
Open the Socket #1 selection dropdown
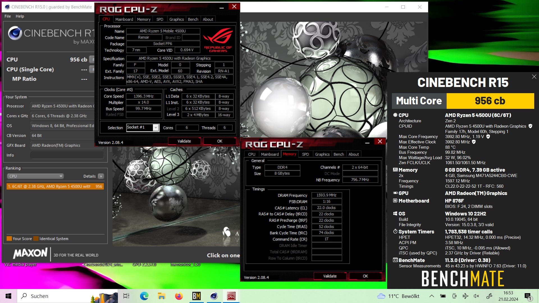(156, 128)
